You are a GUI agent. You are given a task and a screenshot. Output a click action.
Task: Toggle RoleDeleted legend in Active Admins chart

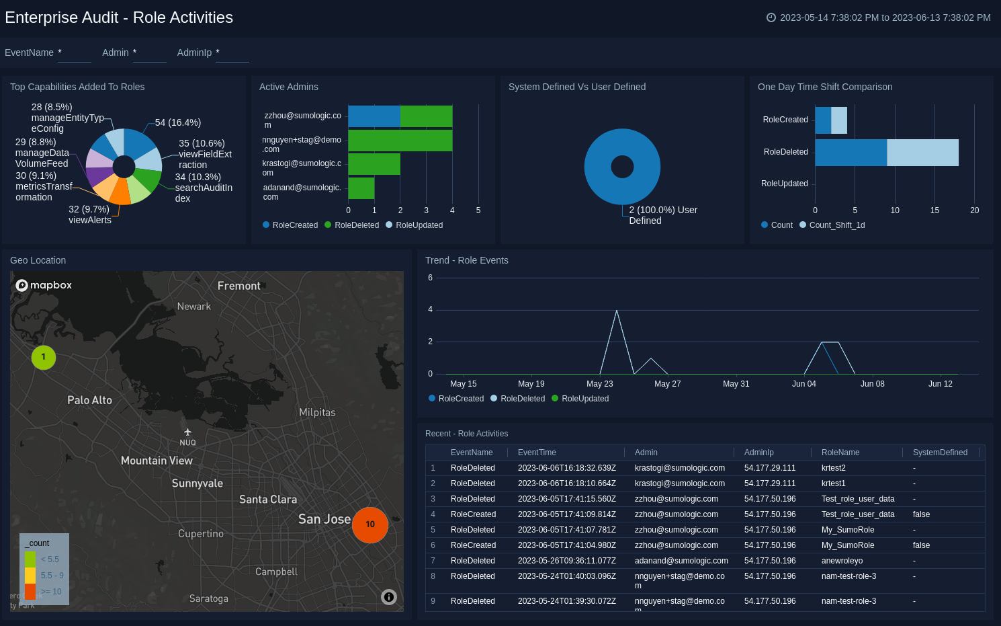tap(351, 225)
